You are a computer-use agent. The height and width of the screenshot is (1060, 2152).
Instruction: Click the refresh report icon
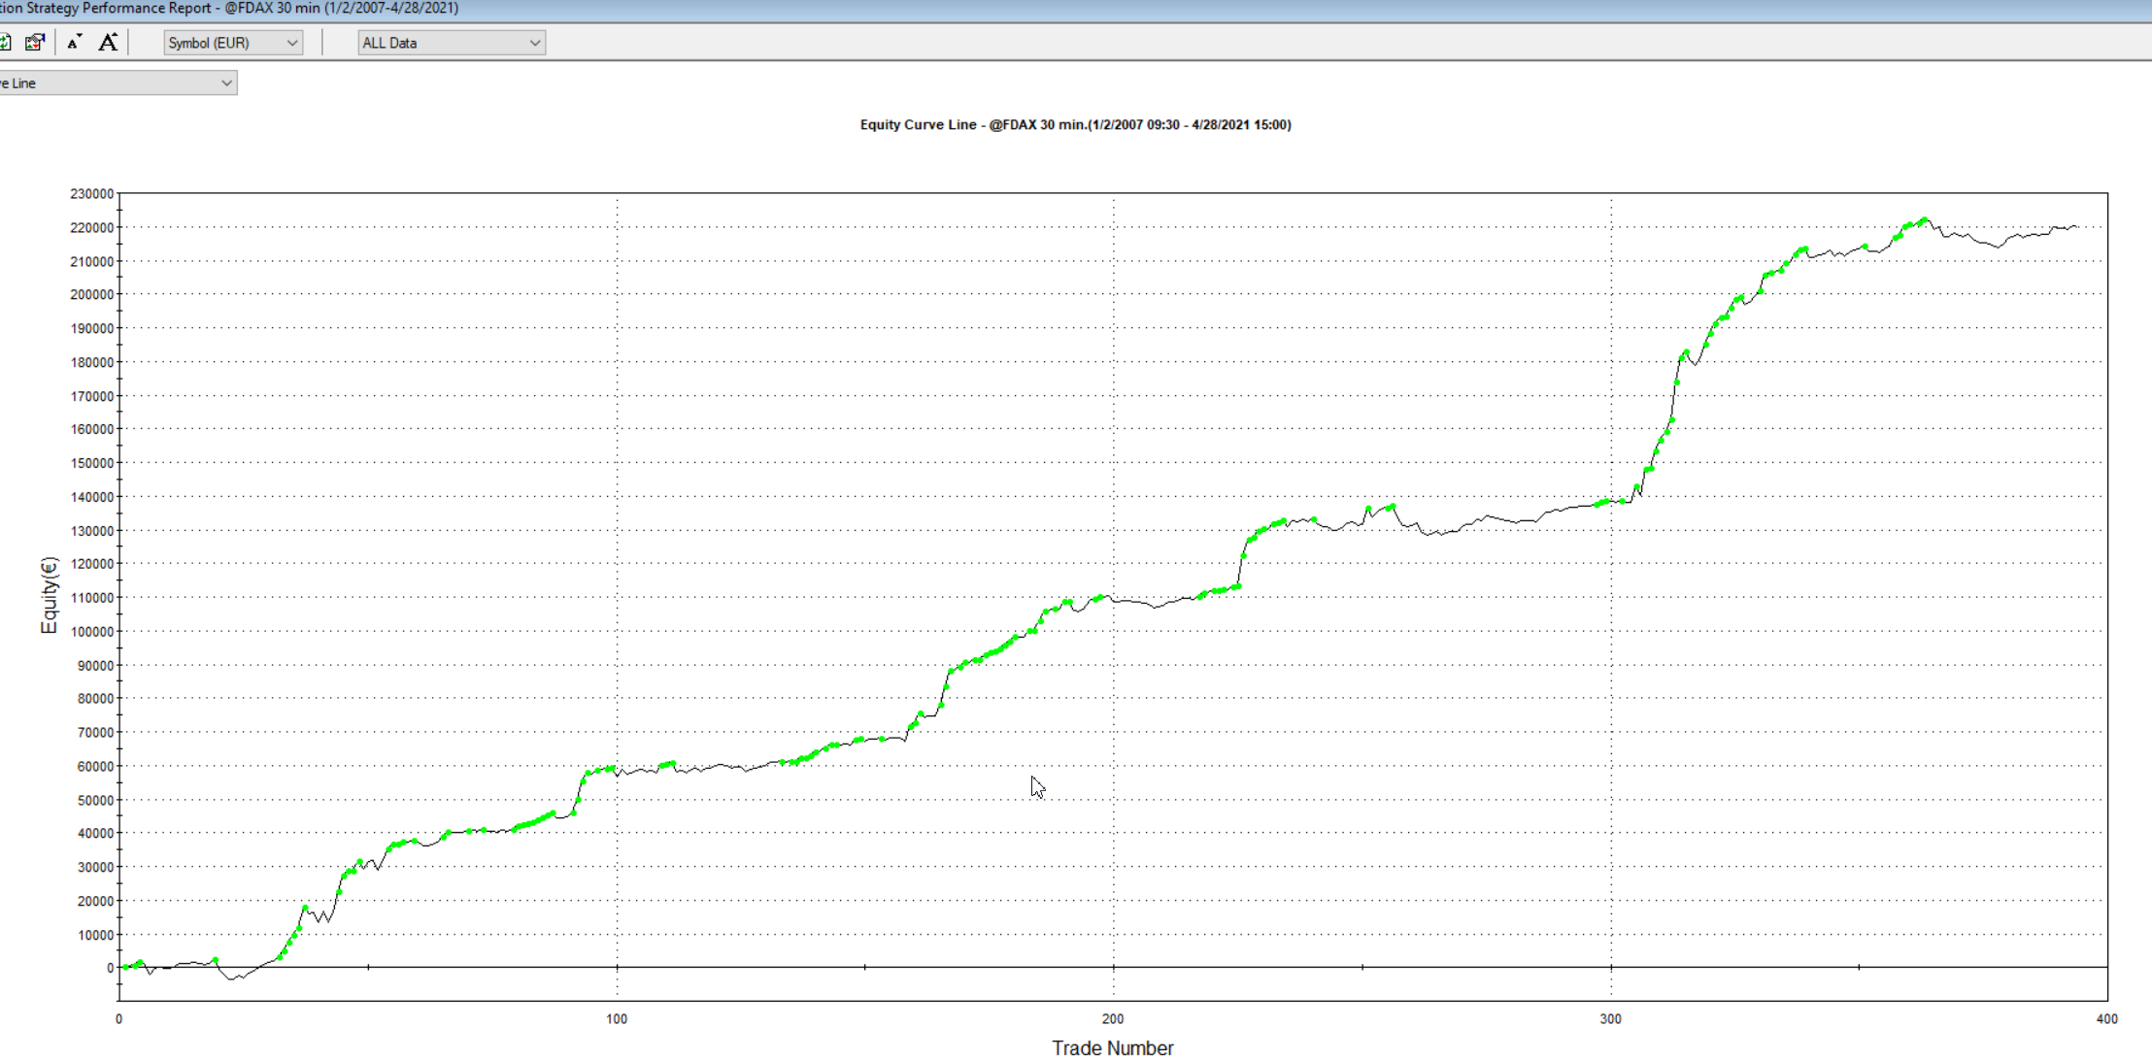(x=5, y=43)
